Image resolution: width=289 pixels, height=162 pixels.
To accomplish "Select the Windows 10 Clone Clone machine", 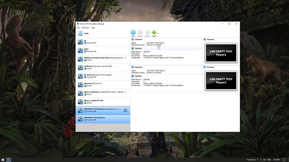I will [x=103, y=59].
